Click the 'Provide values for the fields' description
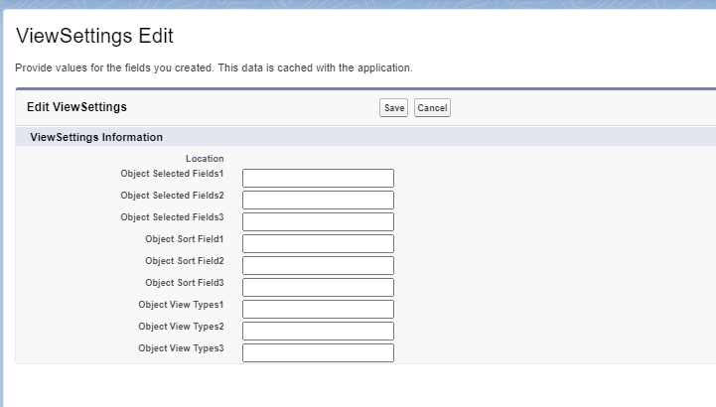This screenshot has height=407, width=716. pyautogui.click(x=214, y=68)
